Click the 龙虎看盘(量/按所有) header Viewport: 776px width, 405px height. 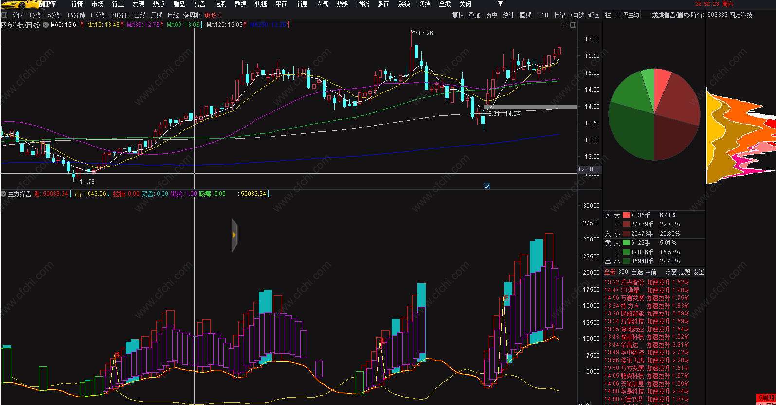coord(678,15)
